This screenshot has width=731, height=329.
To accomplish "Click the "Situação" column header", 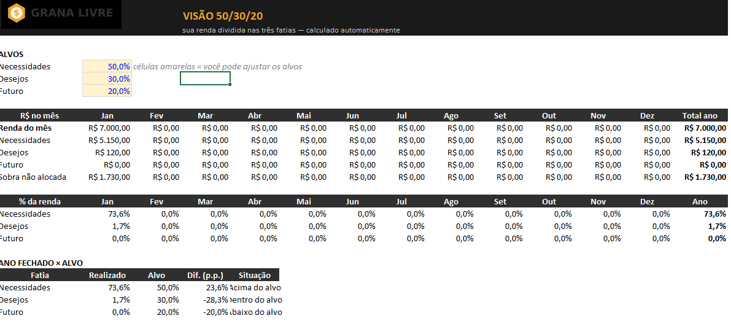I will click(255, 276).
